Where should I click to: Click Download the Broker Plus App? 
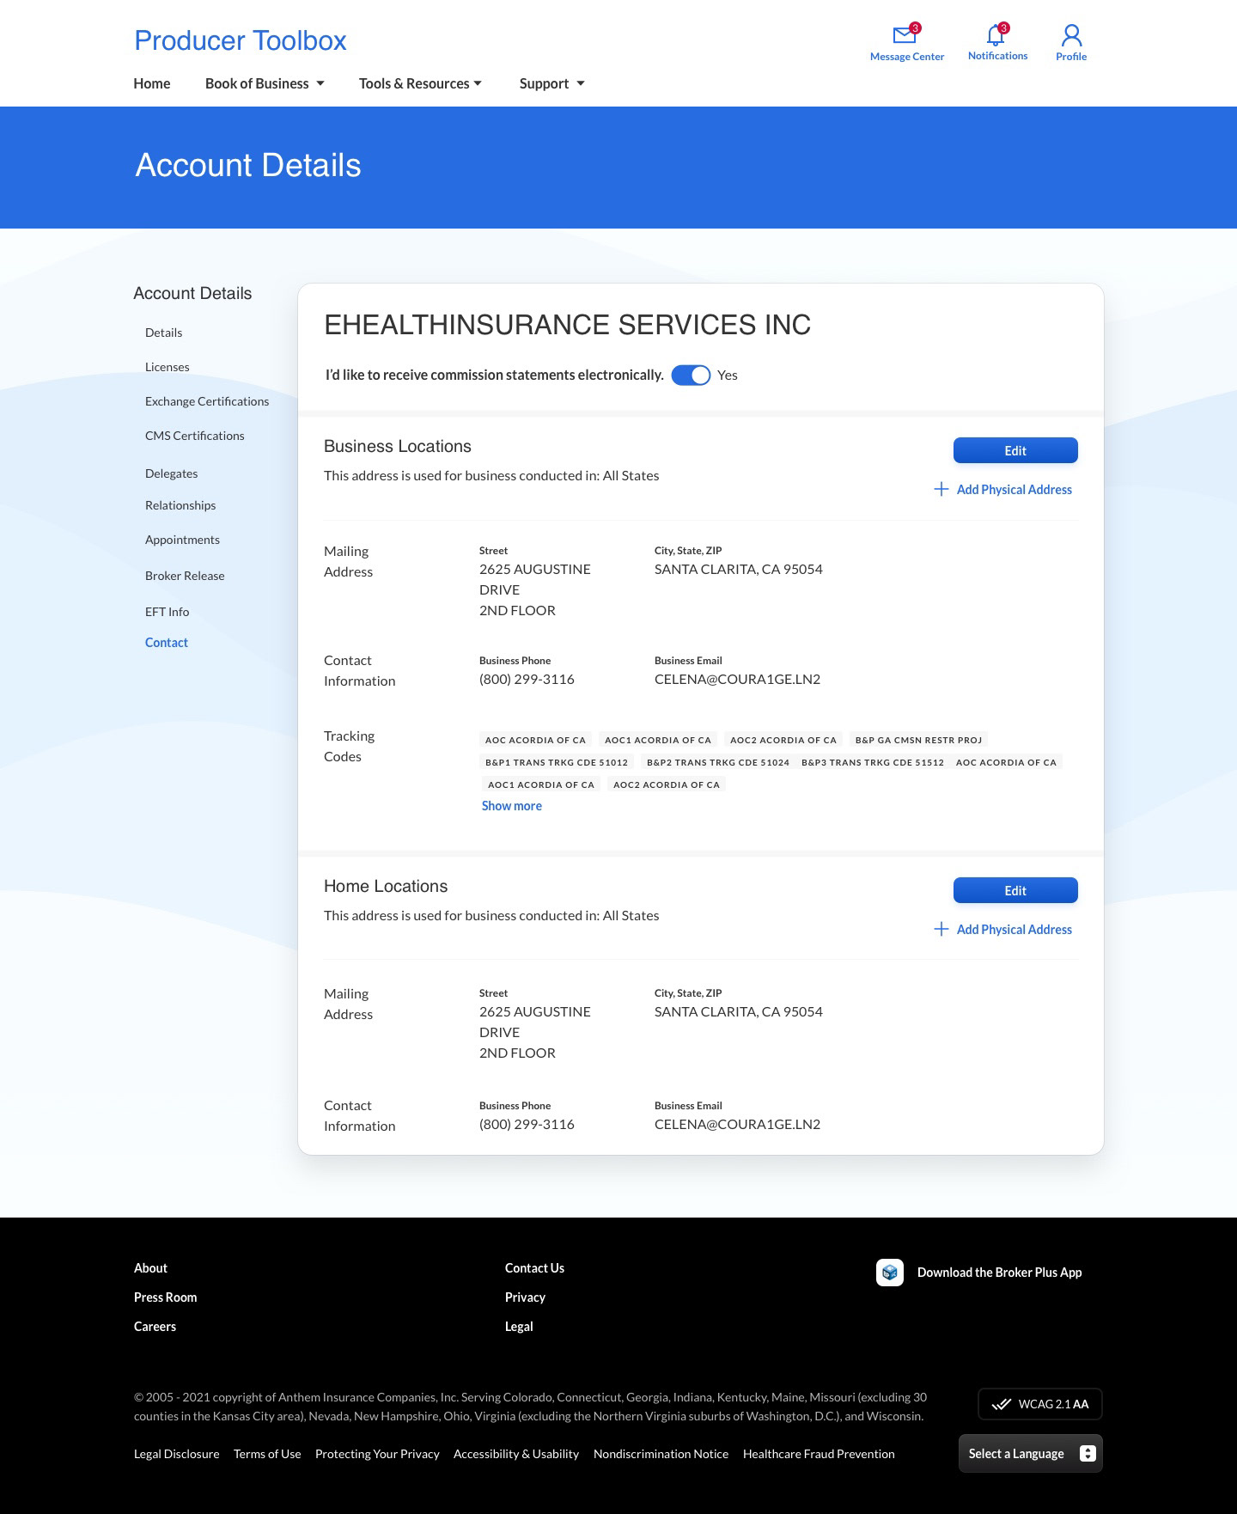999,1273
